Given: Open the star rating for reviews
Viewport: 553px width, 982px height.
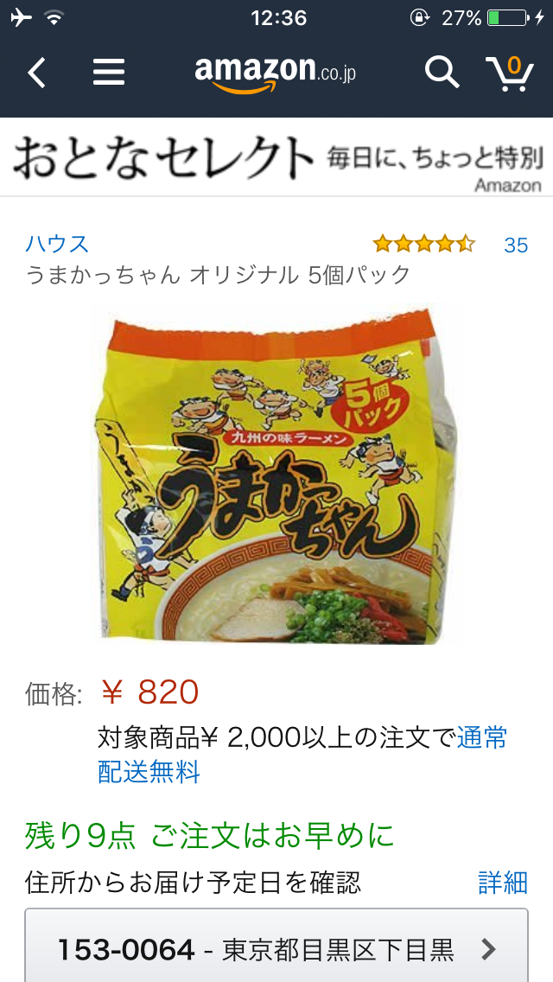Looking at the screenshot, I should (424, 244).
